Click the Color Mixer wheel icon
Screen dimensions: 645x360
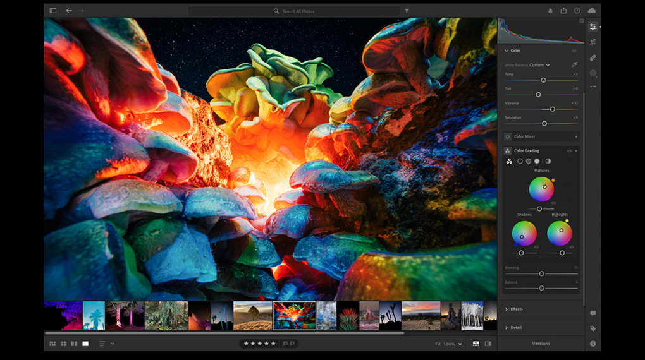[x=508, y=136]
